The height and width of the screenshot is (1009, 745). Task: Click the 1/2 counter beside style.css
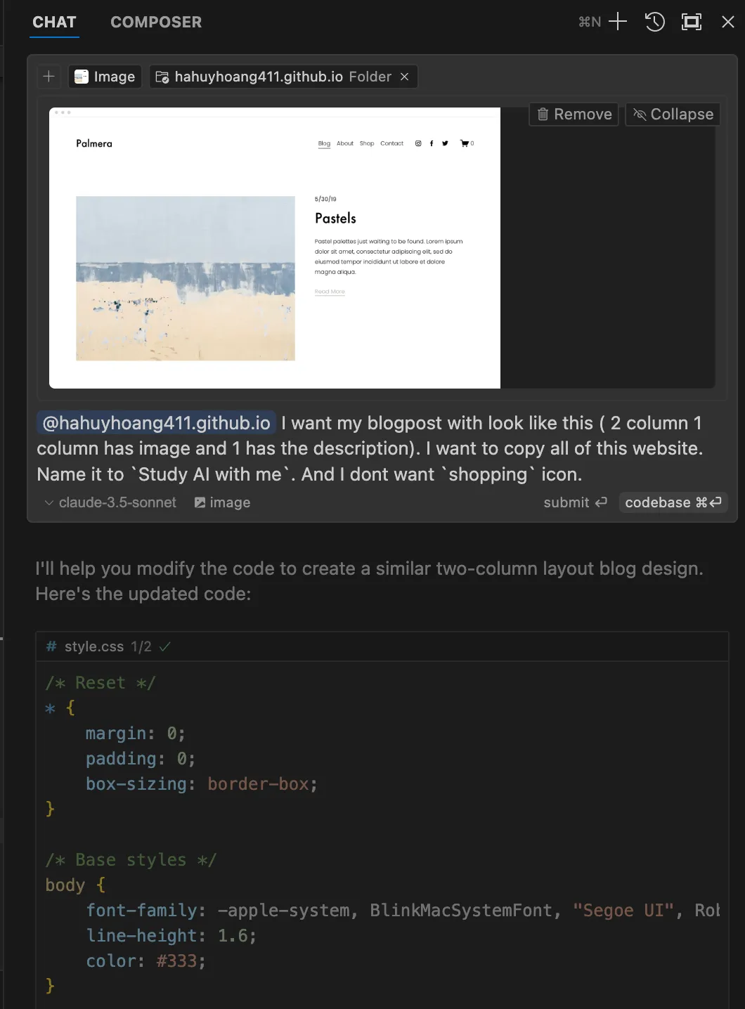point(141,646)
